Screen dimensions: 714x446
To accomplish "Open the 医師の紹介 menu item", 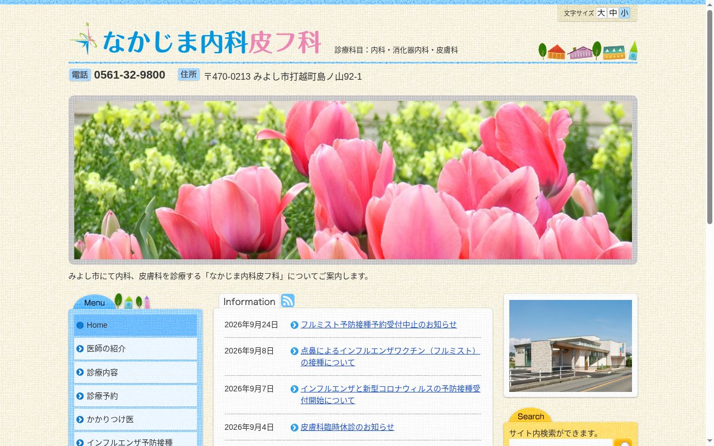I will 136,349.
